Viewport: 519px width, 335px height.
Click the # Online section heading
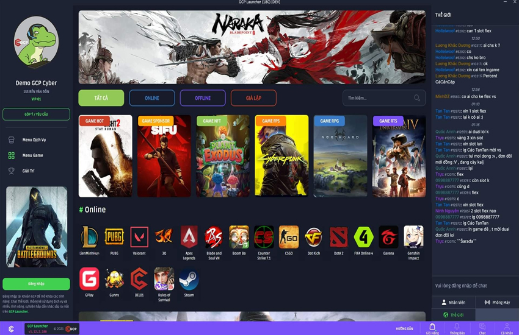coord(92,210)
